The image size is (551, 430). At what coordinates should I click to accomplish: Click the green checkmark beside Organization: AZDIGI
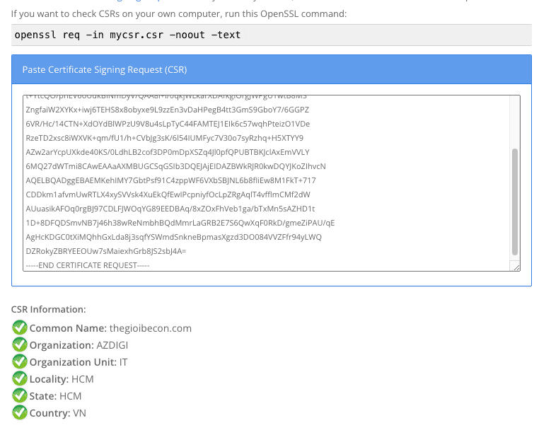[x=20, y=344]
